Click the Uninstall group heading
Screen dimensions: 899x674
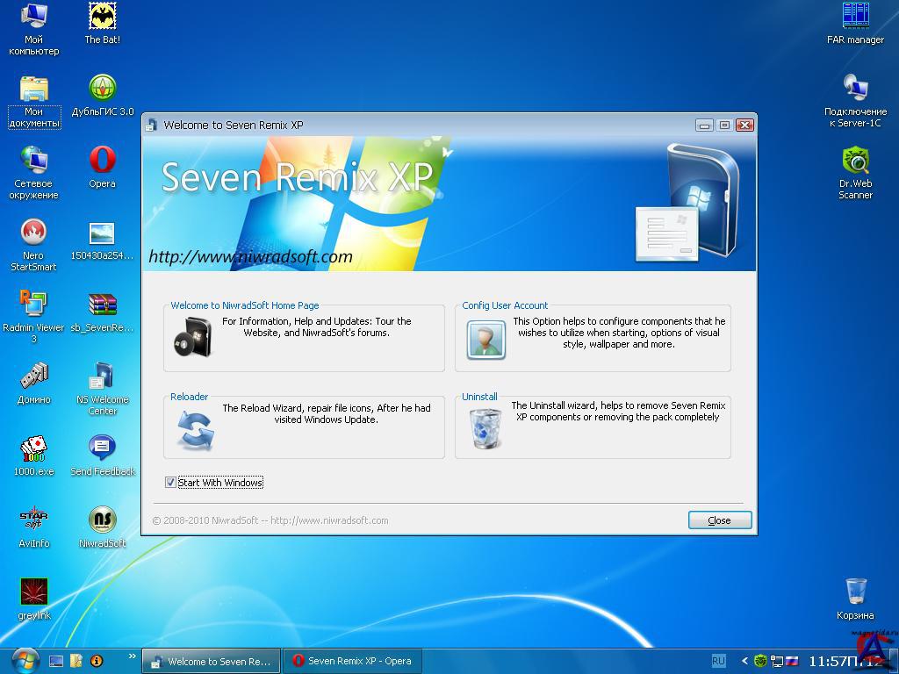[480, 397]
